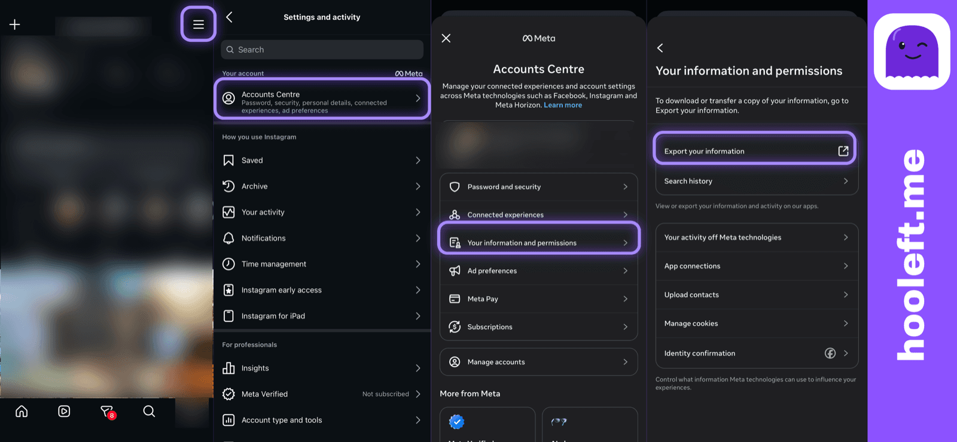Tap the smart glasses card
The image size is (957, 442).
pyautogui.click(x=590, y=425)
